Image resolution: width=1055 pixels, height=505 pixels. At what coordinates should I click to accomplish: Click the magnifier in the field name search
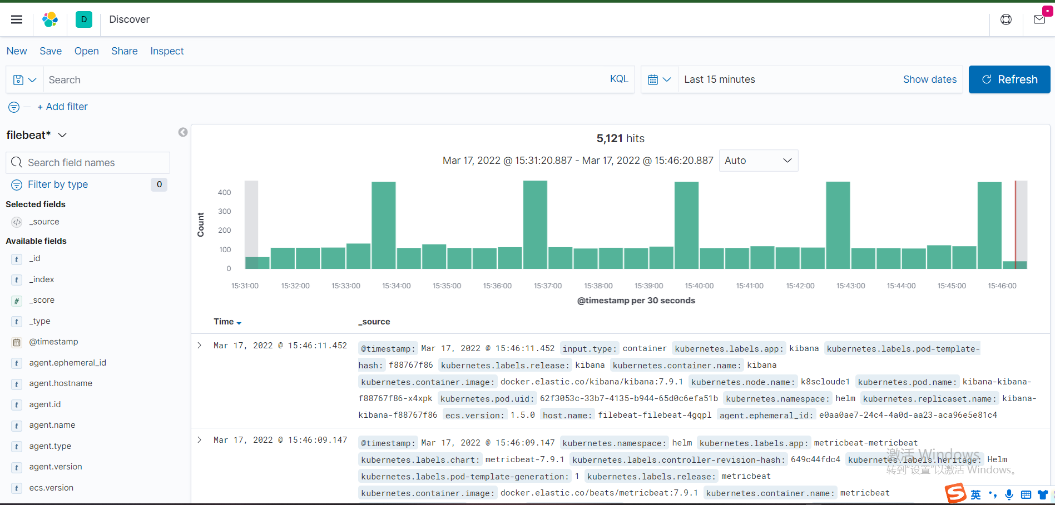point(17,163)
